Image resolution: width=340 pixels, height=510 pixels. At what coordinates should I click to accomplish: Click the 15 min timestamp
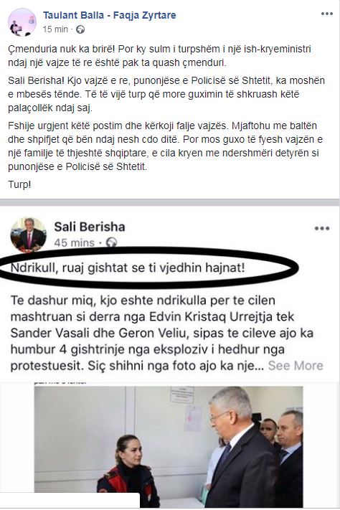[55, 29]
